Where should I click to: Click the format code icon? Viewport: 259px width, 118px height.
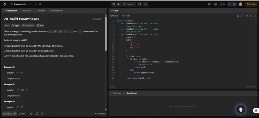pos(238,16)
